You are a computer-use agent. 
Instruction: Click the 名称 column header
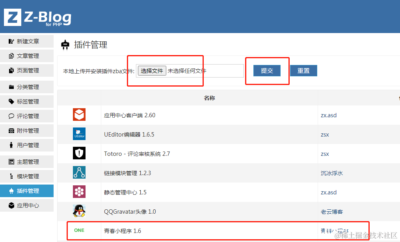coord(209,98)
